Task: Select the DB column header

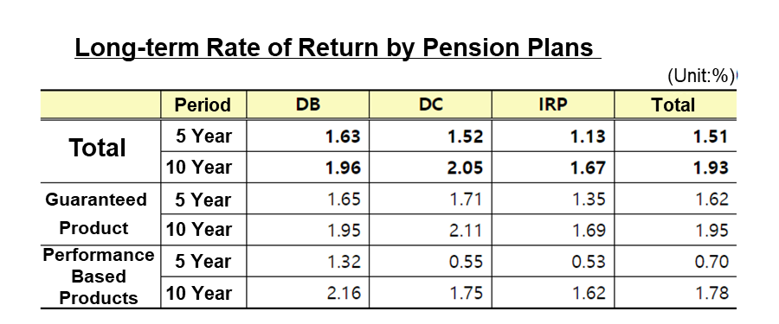Action: pyautogui.click(x=308, y=105)
